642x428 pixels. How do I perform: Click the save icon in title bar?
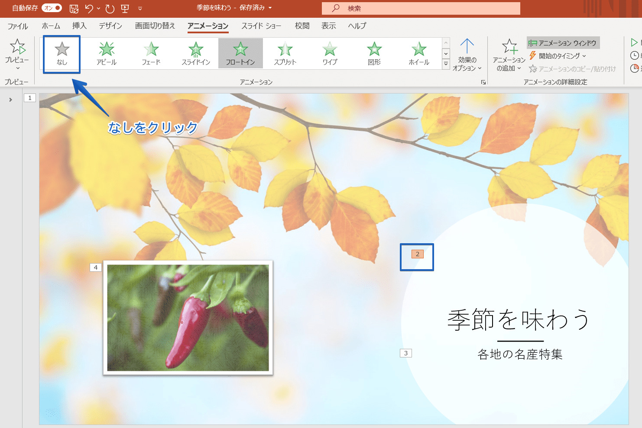pos(74,8)
